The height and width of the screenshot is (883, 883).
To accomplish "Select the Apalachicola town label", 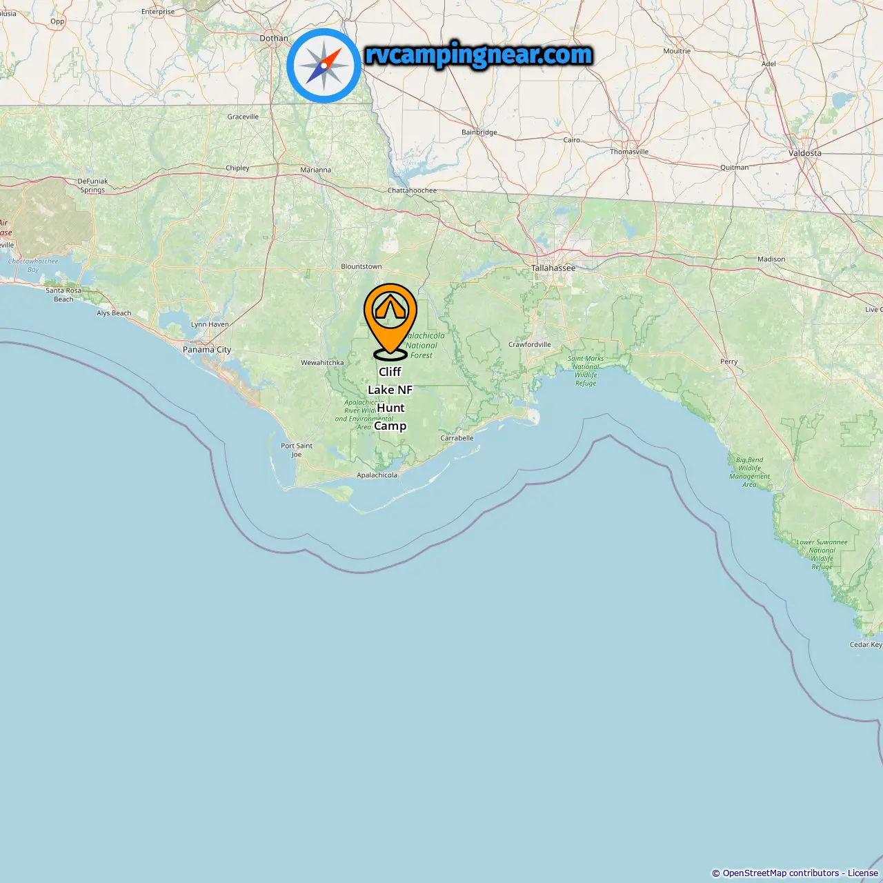I will 377,475.
